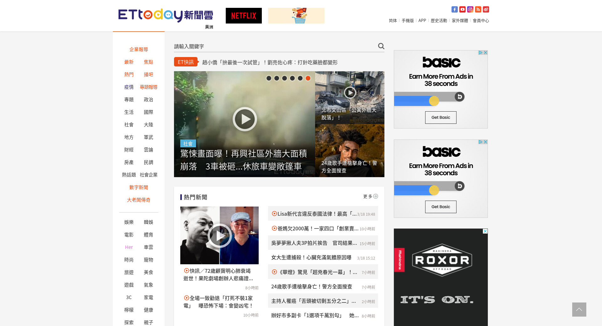
Task: Open the 會員中心 member center link
Action: point(481,21)
